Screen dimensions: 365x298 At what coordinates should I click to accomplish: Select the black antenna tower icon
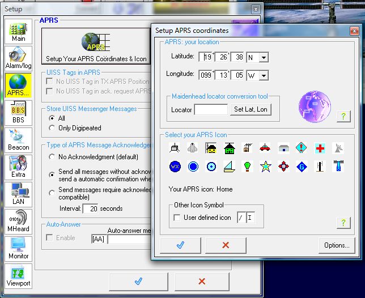(x=320, y=167)
